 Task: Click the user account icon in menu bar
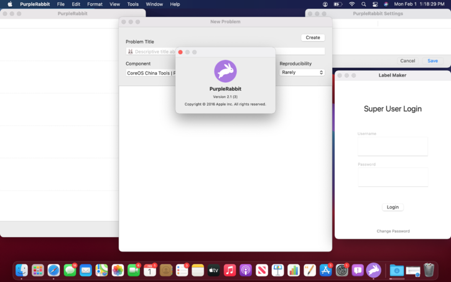click(325, 4)
